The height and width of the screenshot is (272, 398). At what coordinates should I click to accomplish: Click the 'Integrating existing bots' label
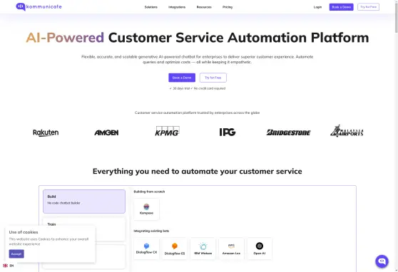point(151,231)
